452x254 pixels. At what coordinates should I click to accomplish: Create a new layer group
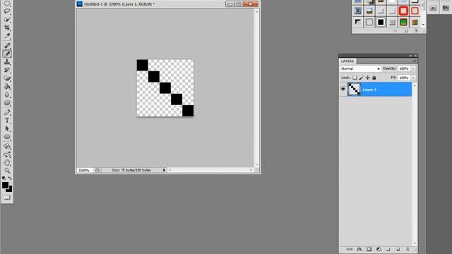point(388,249)
